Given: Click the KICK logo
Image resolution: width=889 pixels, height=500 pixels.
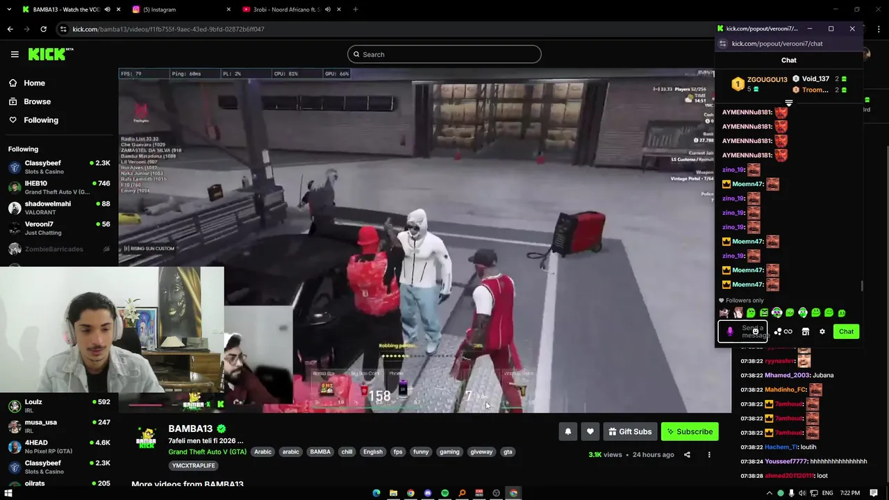Looking at the screenshot, I should [x=50, y=54].
